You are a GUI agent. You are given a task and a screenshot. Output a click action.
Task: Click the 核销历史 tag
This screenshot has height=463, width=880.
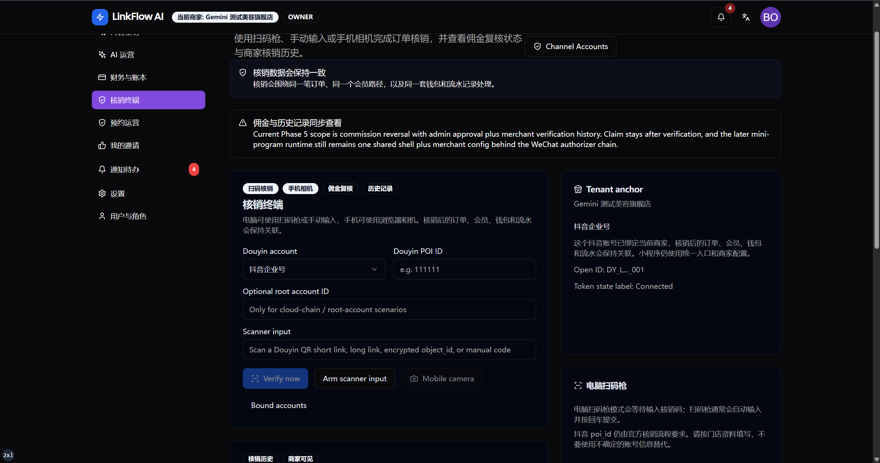pos(261,459)
